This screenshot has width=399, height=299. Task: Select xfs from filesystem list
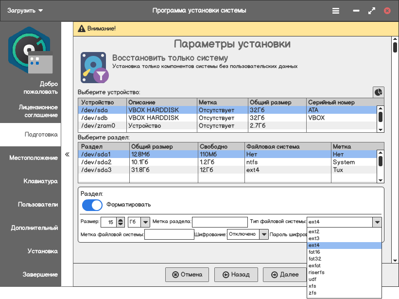313,286
